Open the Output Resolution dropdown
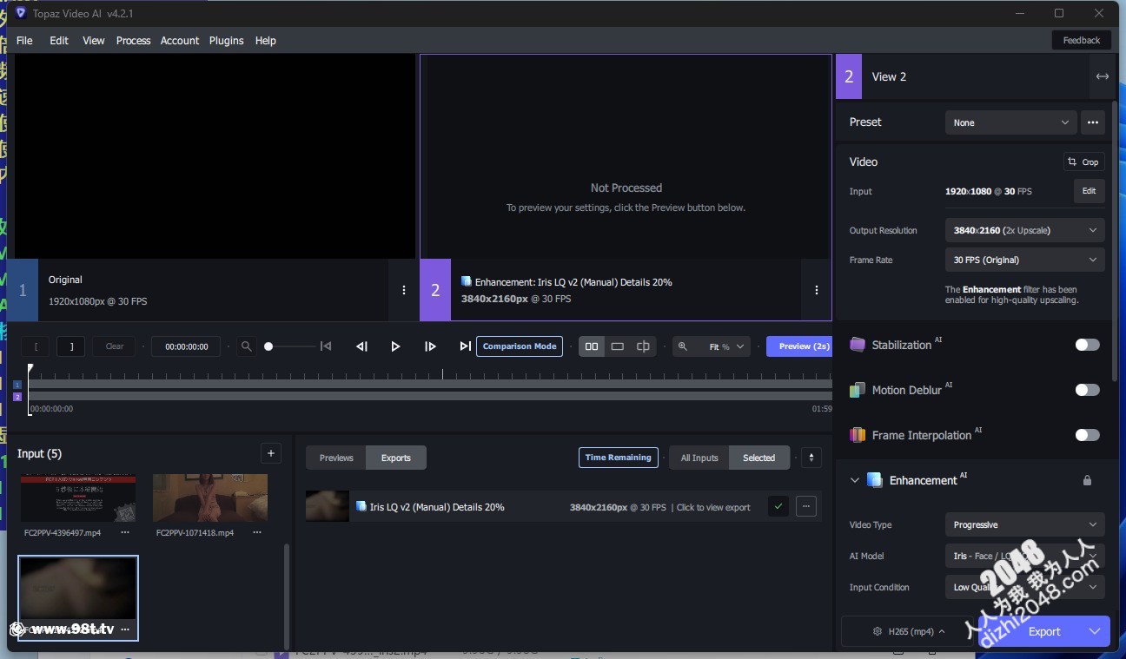Viewport: 1126px width, 659px height. (x=1024, y=230)
